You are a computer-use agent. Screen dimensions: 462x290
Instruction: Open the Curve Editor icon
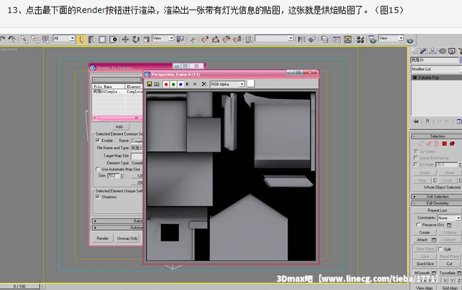tap(337, 39)
